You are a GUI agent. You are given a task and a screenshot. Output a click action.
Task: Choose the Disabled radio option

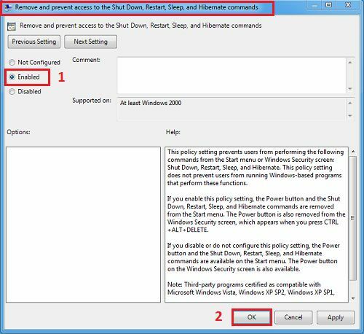click(x=12, y=92)
